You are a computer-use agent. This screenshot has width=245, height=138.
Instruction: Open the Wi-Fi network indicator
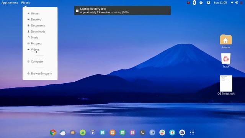(x=232, y=3)
